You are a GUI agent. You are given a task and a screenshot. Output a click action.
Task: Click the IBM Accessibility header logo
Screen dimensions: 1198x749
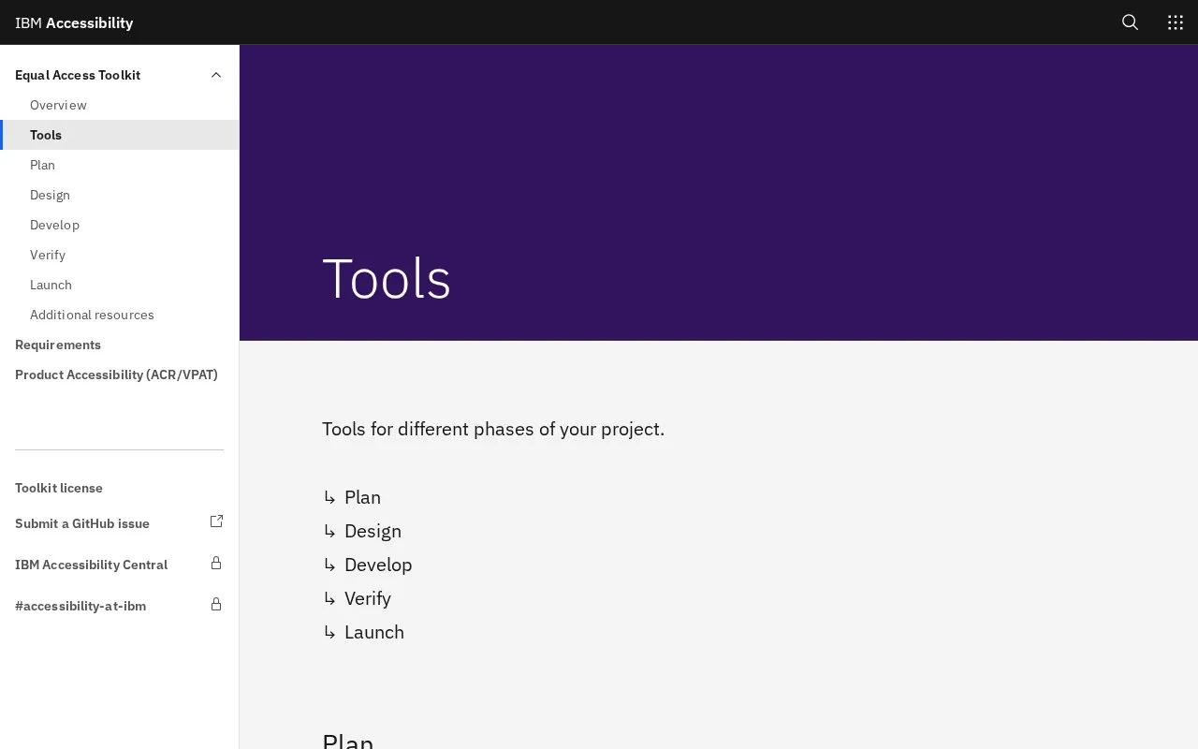click(74, 22)
